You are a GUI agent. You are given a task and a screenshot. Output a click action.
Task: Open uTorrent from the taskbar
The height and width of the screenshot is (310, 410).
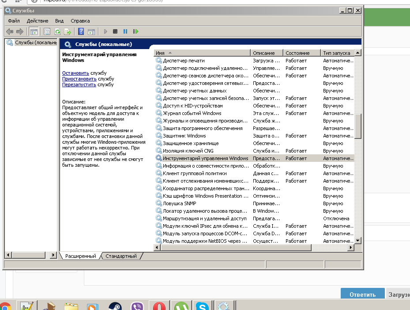pyautogui.click(x=181, y=306)
